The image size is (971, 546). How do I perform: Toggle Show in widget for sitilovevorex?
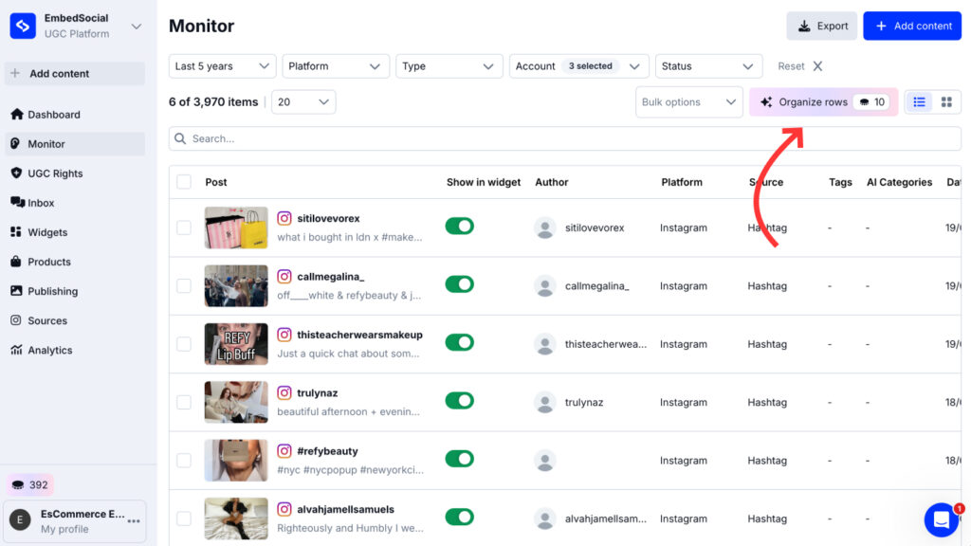coord(460,226)
